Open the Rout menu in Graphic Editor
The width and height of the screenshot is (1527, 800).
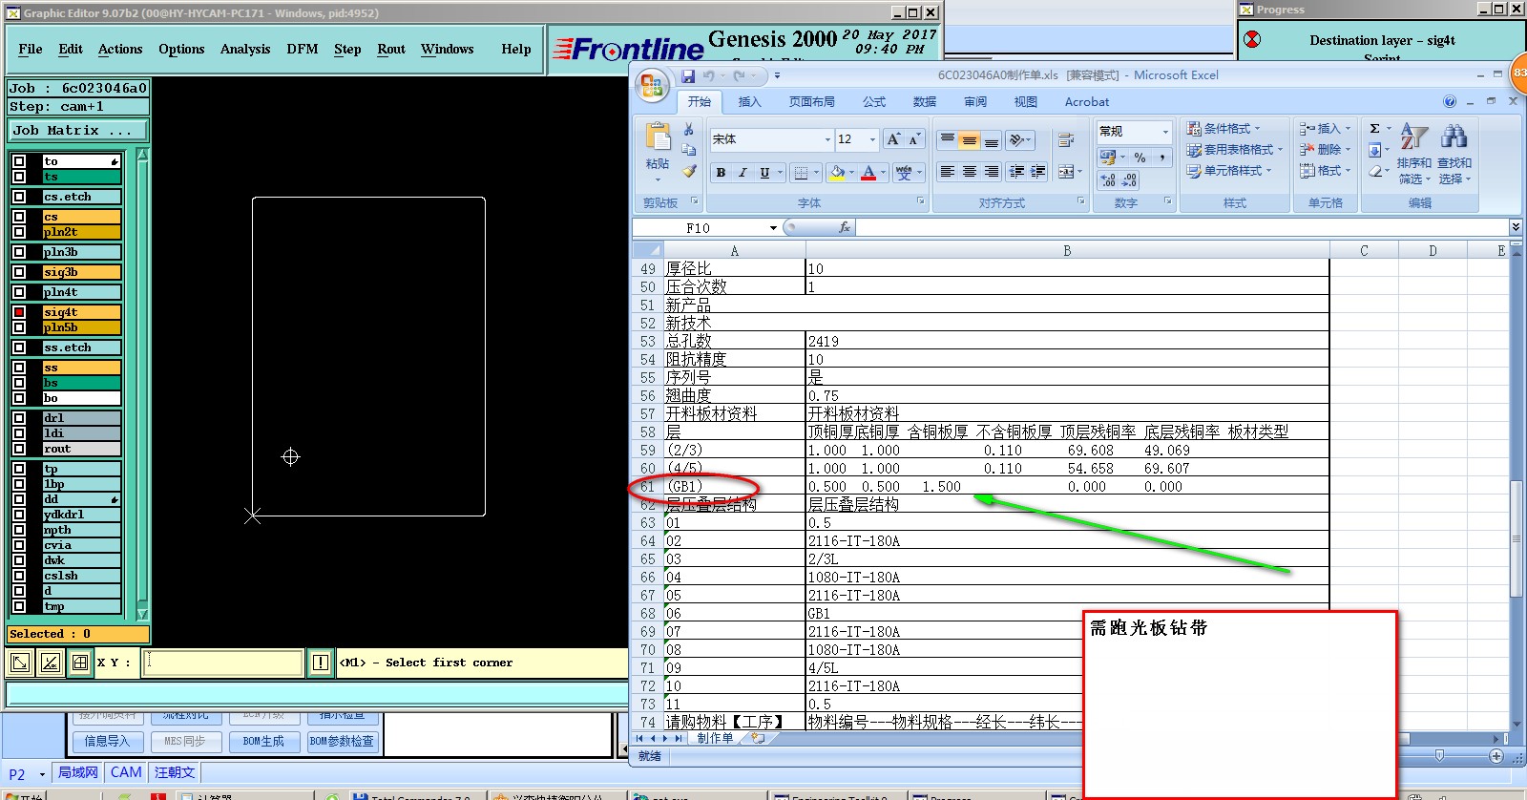pos(391,49)
